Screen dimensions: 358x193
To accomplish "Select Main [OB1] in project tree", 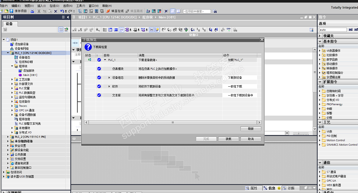I will [30, 75].
